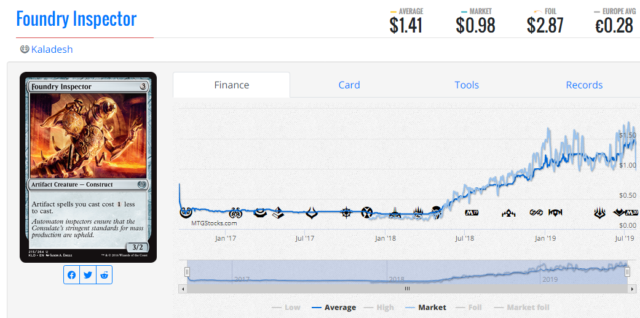Click the M20 core set marker

[632, 212]
